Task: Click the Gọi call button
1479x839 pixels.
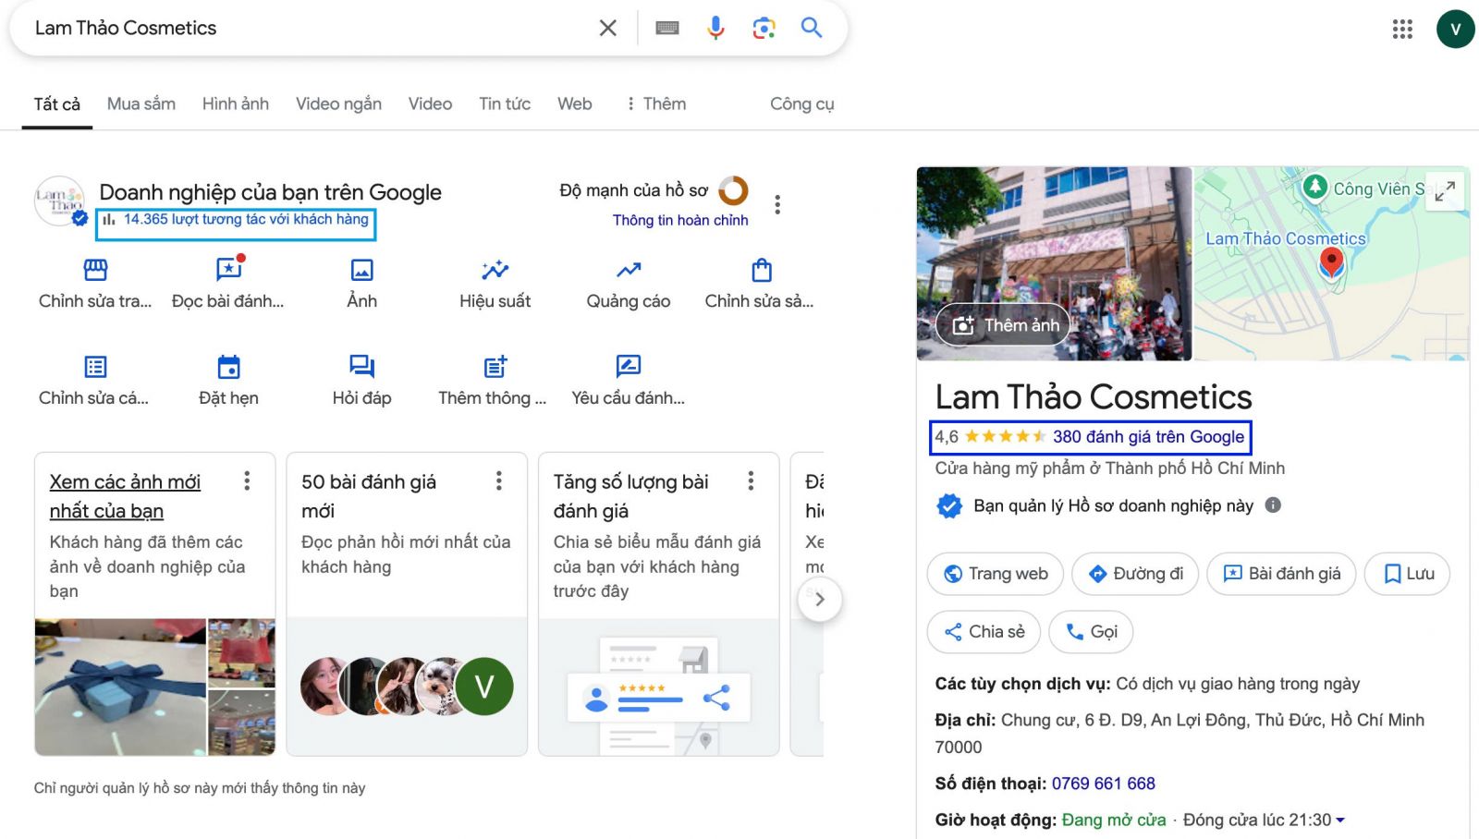Action: click(1091, 632)
